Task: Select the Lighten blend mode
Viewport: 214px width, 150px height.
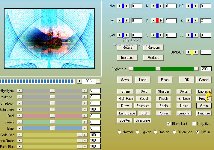Action: pyautogui.click(x=138, y=132)
